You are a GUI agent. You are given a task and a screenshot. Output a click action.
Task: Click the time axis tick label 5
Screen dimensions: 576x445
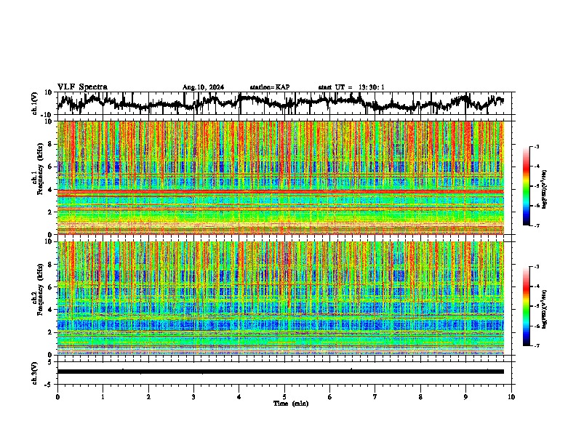(x=284, y=397)
